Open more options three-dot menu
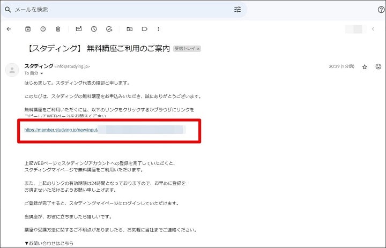The width and height of the screenshot is (386, 248). tap(159, 29)
